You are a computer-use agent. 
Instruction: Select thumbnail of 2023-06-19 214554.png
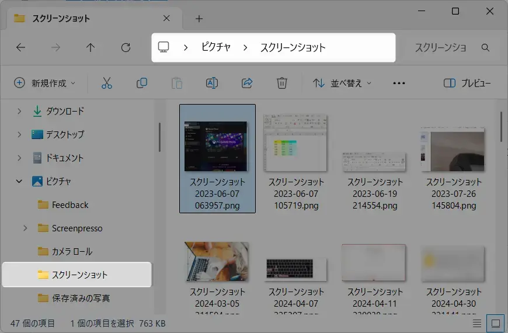tap(374, 161)
